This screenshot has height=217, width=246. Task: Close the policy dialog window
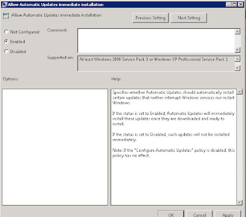pyautogui.click(x=241, y=4)
